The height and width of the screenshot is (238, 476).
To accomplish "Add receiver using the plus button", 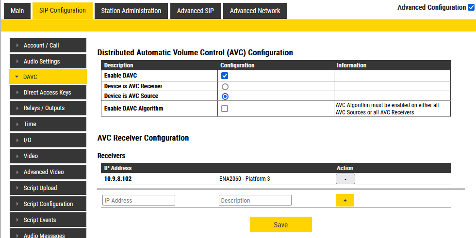I will [345, 200].
